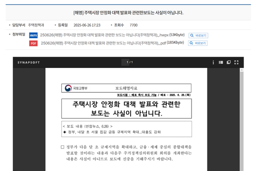
Task: Click the view count 7700
Action: (133, 25)
